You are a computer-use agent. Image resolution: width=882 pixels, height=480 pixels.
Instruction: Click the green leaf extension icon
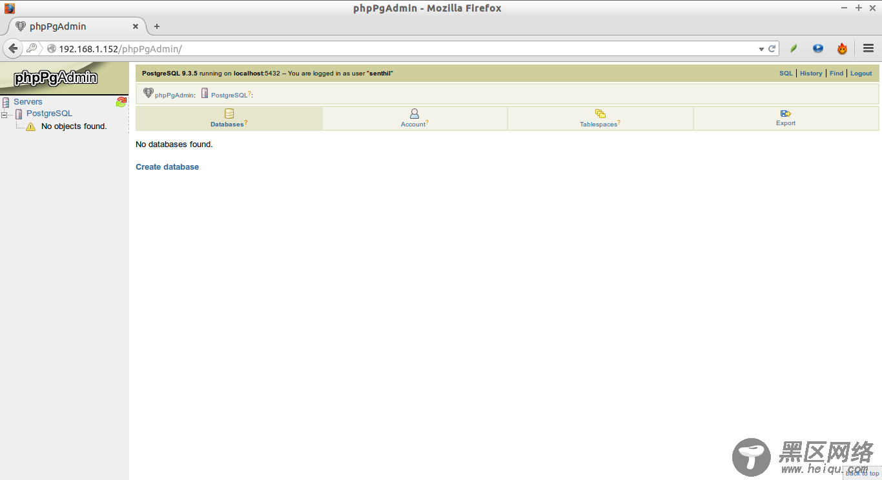click(794, 48)
